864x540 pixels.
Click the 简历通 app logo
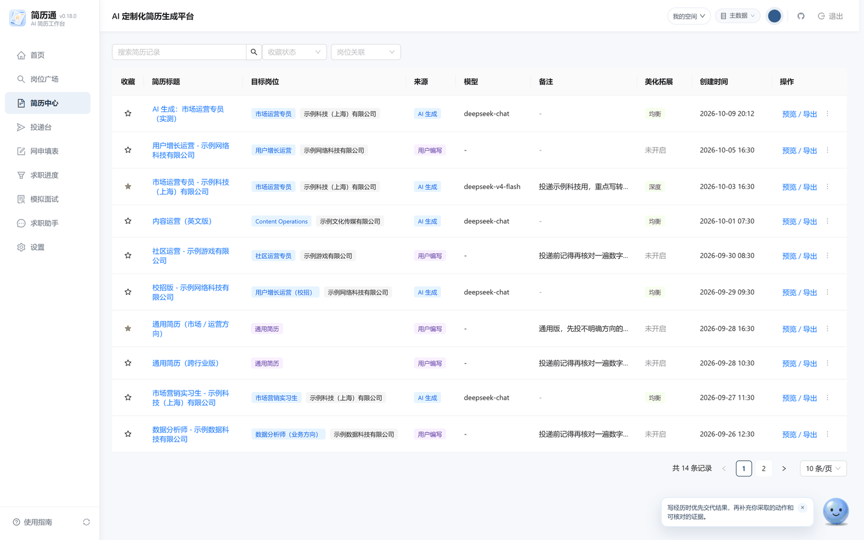pos(17,18)
